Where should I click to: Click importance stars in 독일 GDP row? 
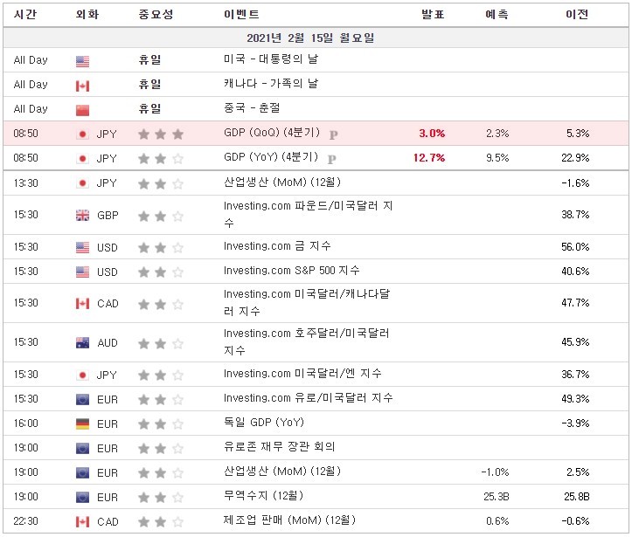[x=161, y=423]
